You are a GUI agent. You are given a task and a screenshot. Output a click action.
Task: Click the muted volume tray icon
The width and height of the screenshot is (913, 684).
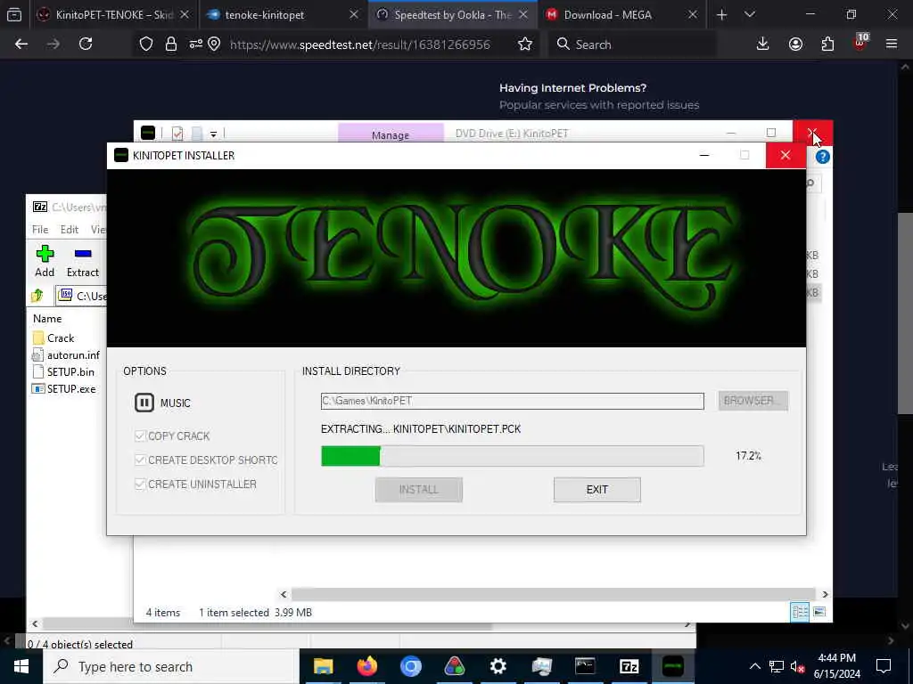[x=796, y=666]
